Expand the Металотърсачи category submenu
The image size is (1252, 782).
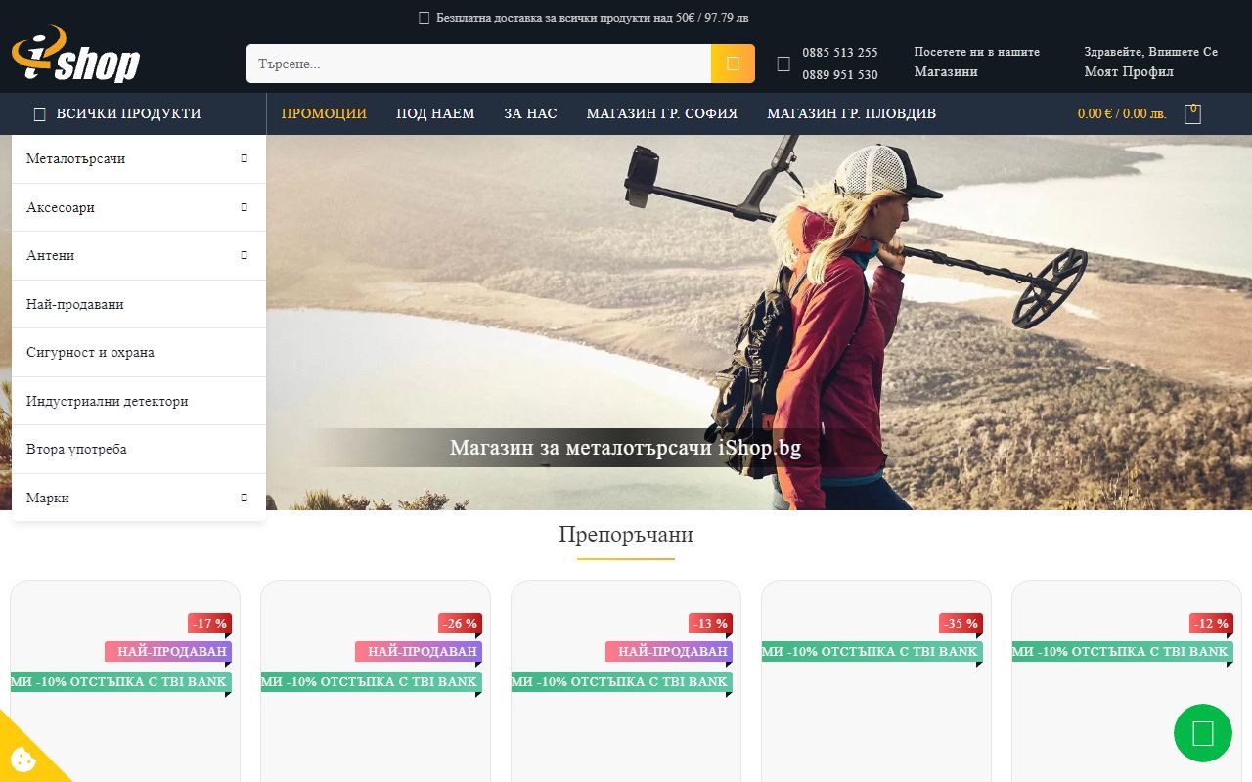[x=244, y=158]
